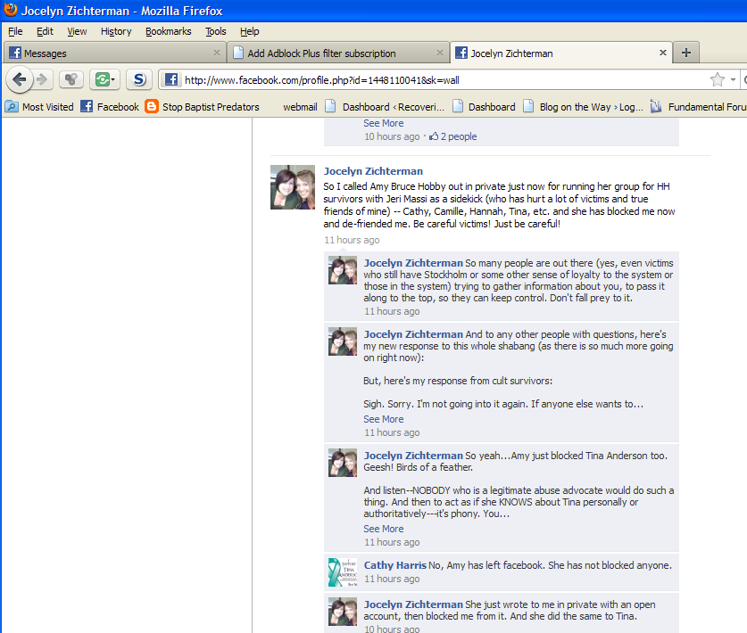
Task: Click commenter avatar on 'And to any other people' comment
Action: pos(343,341)
